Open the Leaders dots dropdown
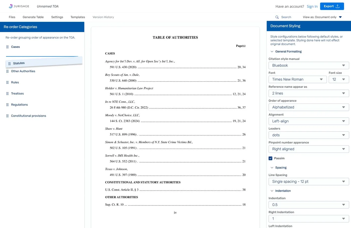Image resolution: width=351 pixels, height=228 pixels. point(309,135)
